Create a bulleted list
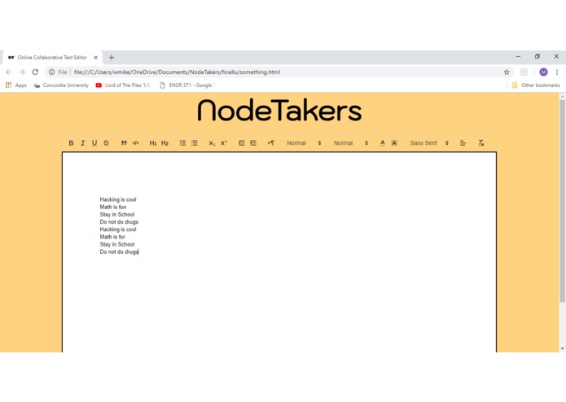This screenshot has height=402, width=566. click(194, 143)
